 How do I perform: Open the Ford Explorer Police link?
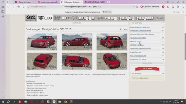pyautogui.click(x=138, y=56)
